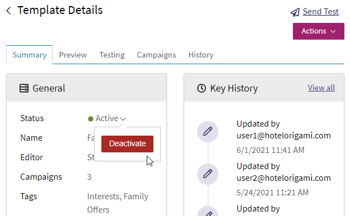This screenshot has width=350, height=216.
Task: Switch to the Summary tab
Action: [x=30, y=55]
